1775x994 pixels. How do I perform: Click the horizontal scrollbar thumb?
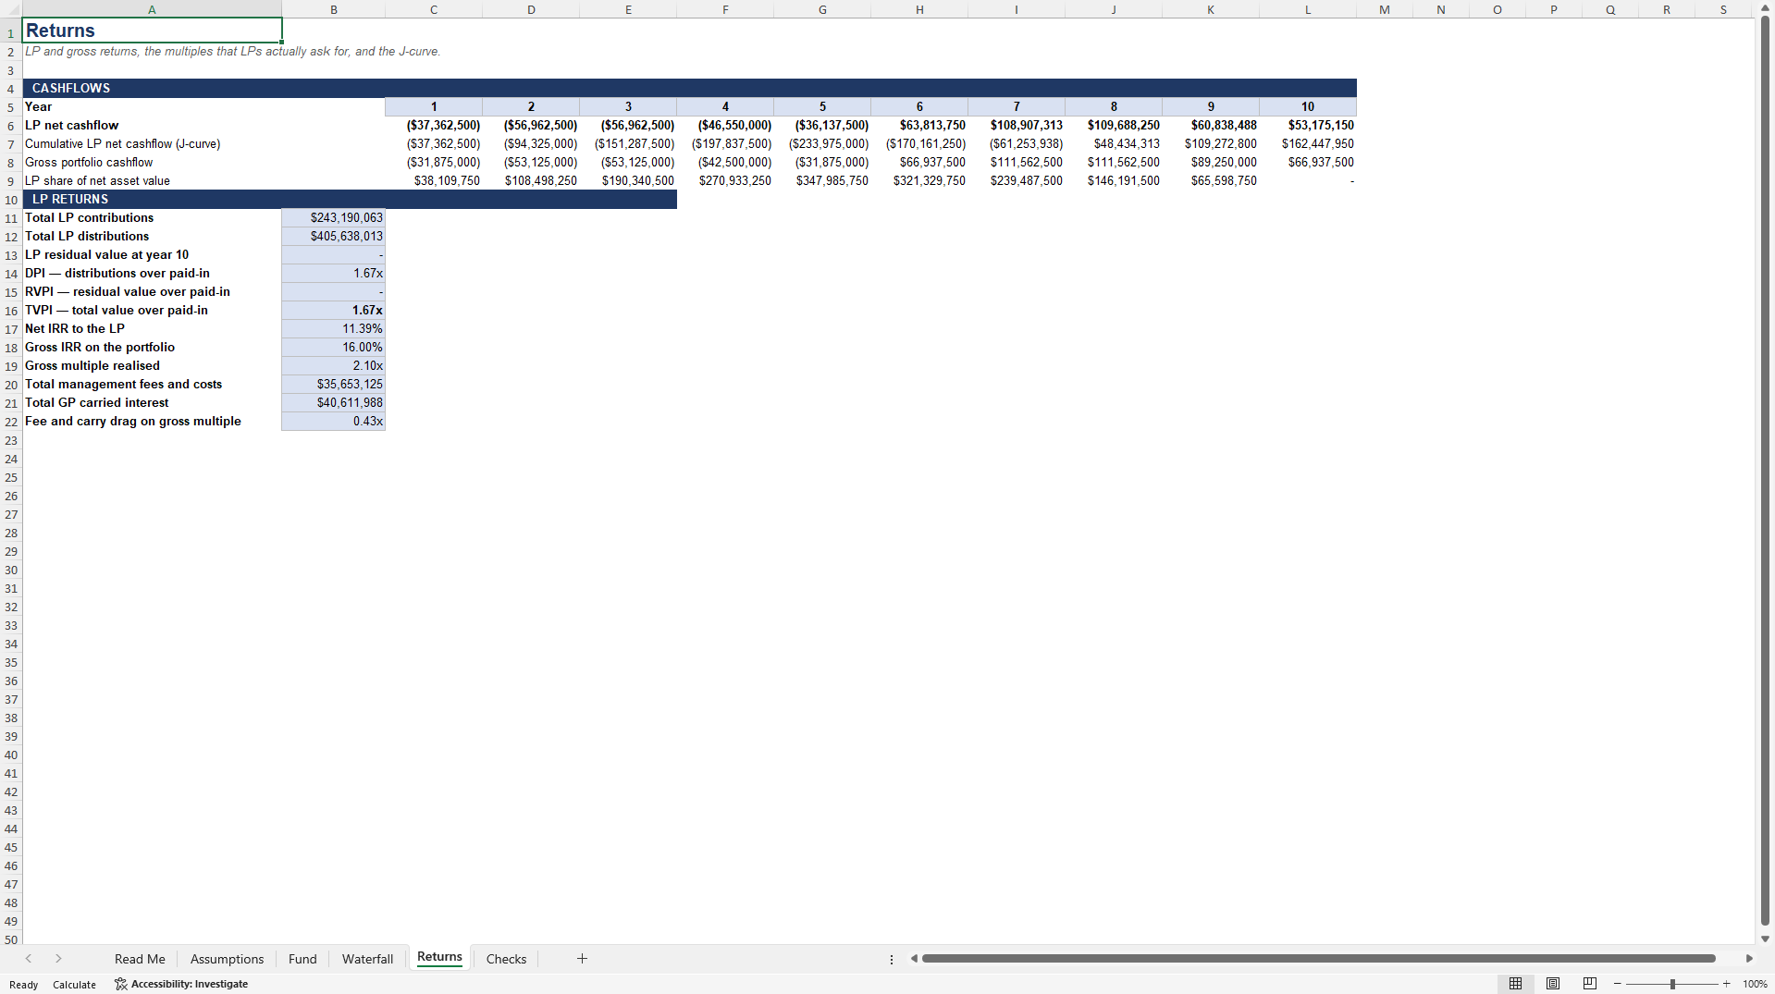[1318, 959]
